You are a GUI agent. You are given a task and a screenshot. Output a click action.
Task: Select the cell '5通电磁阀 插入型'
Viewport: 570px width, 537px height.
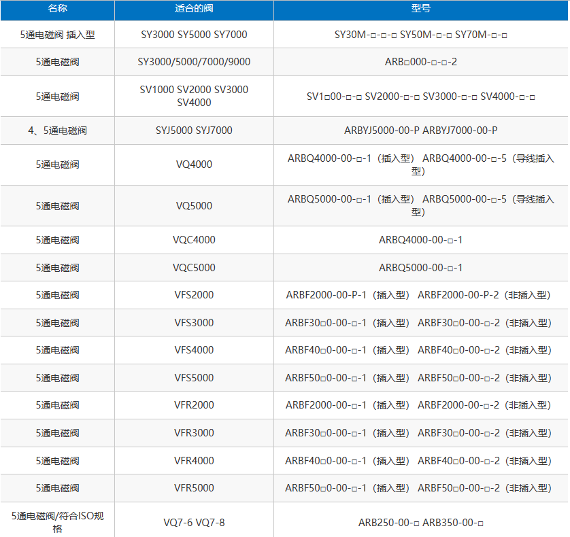click(57, 35)
